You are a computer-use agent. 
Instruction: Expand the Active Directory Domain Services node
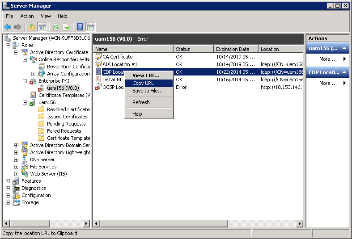[17, 146]
